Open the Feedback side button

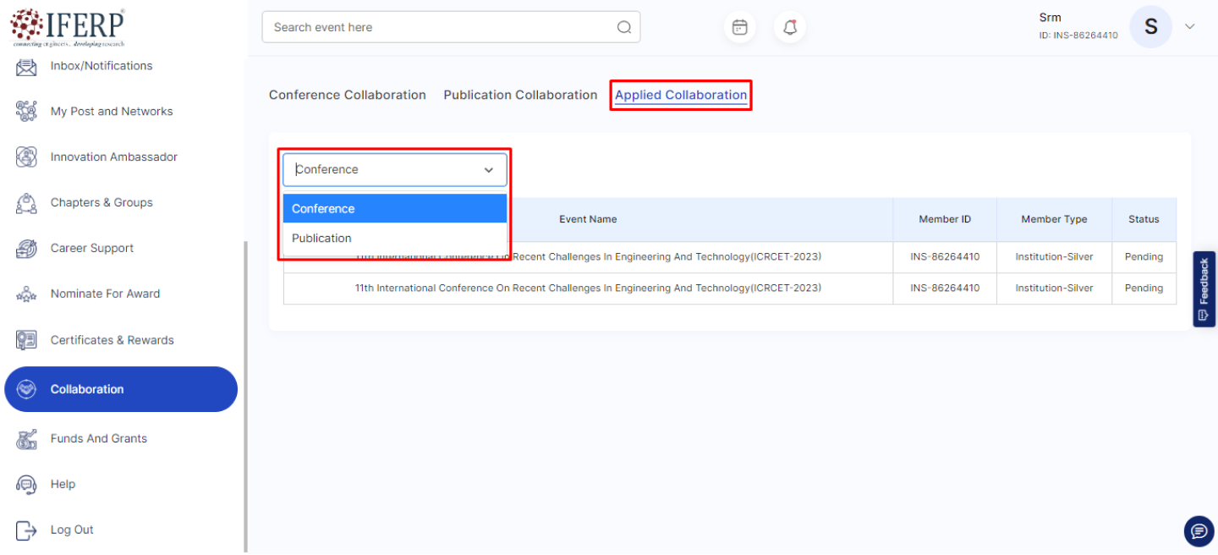point(1204,288)
